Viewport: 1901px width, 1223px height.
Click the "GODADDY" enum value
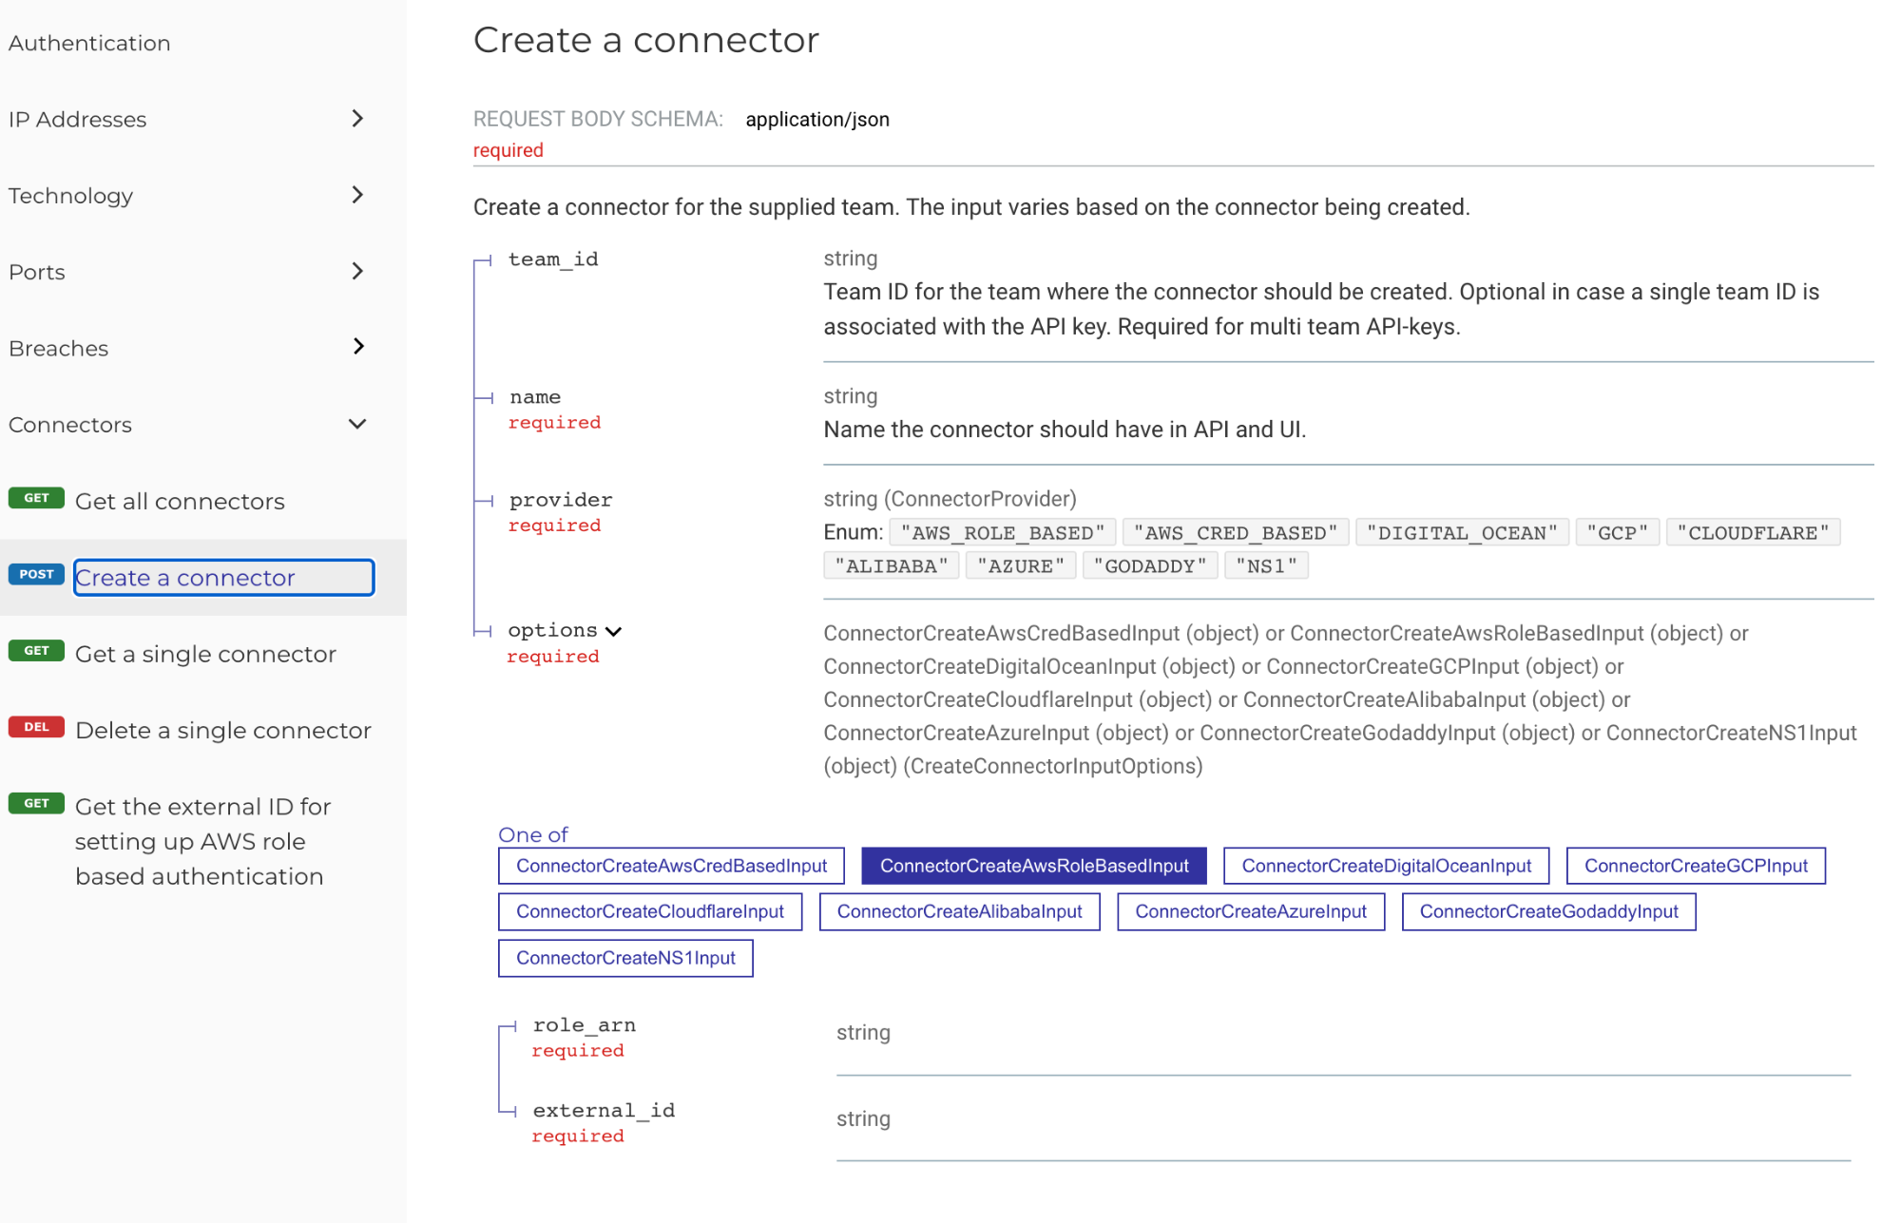click(x=1150, y=565)
